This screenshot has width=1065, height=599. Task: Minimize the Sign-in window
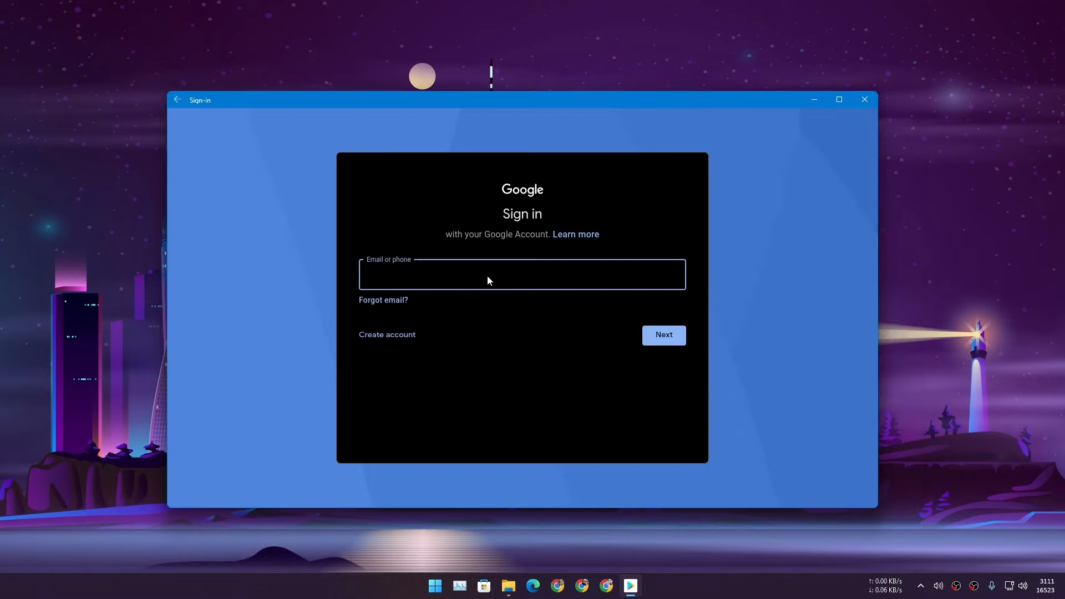click(814, 100)
